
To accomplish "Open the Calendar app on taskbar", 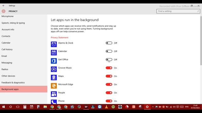I will click(x=32, y=107).
